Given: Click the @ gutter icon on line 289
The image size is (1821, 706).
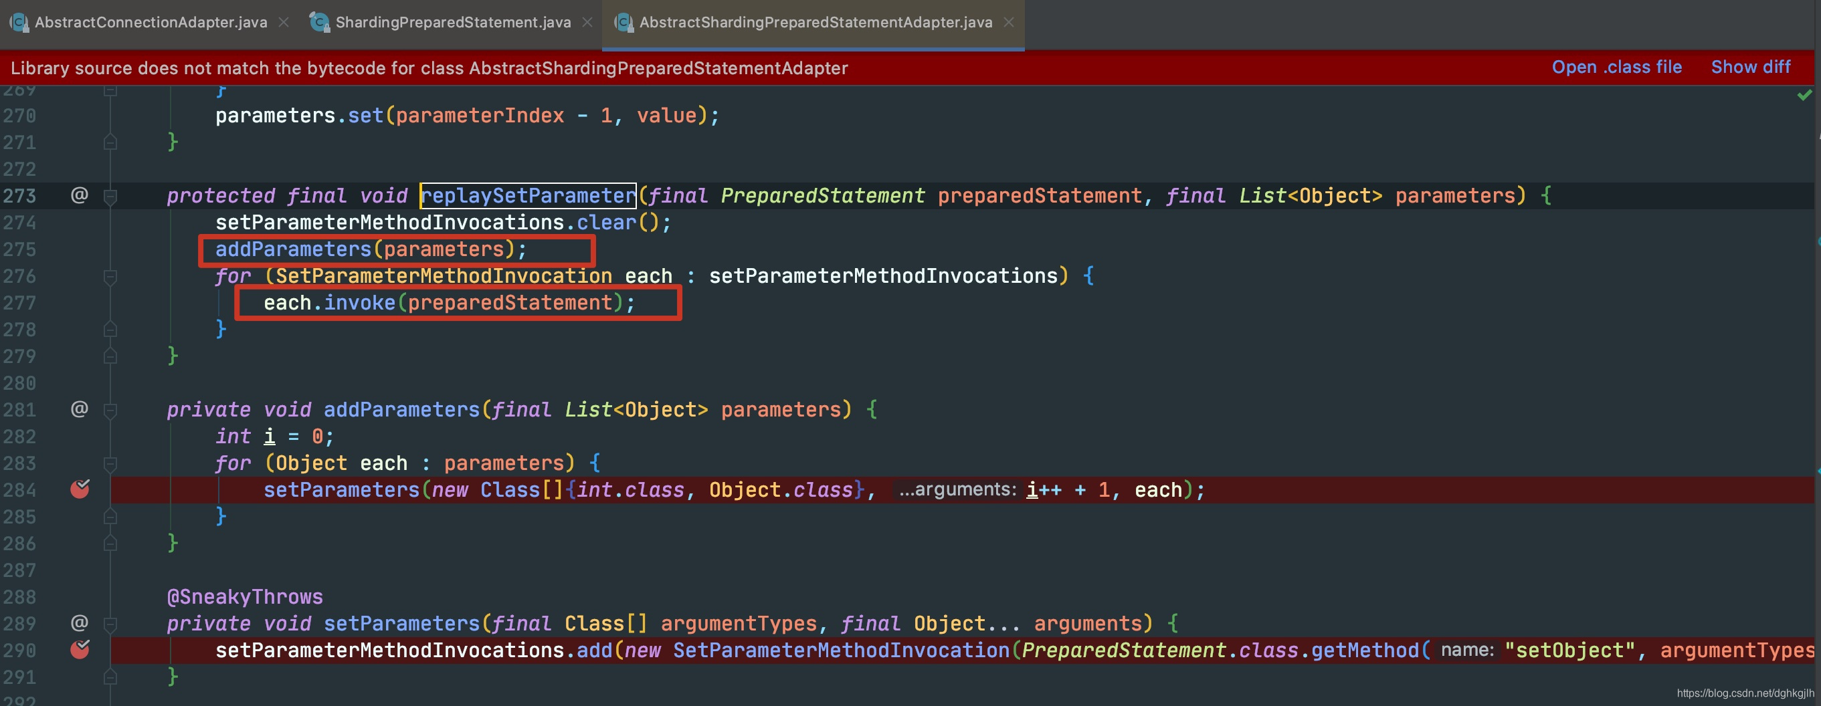Looking at the screenshot, I should point(80,622).
